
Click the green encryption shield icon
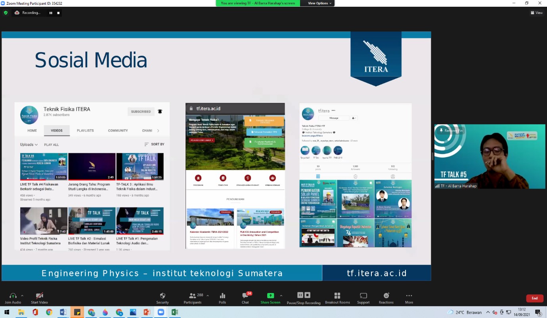(6, 13)
